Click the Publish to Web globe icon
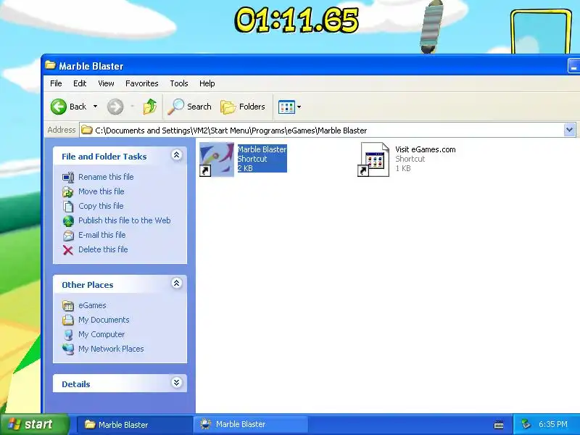580x435 pixels. coord(68,221)
